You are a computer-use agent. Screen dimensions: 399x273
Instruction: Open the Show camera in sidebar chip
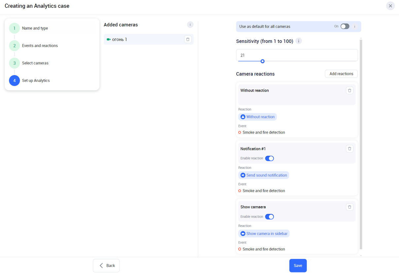coord(264,234)
